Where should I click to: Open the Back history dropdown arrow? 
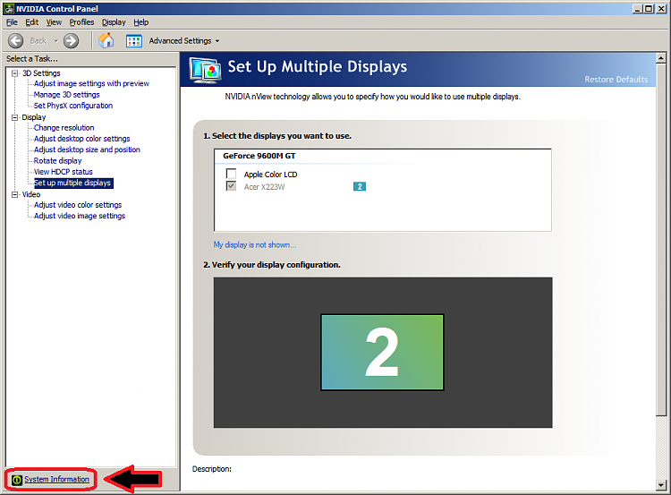click(x=55, y=41)
